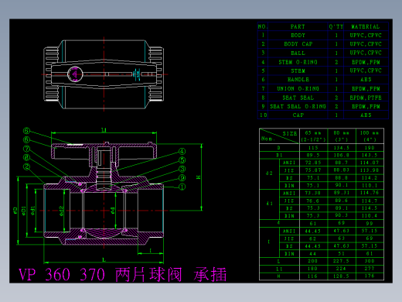Select the round stem cap in top view
The height and width of the screenshot is (302, 402).
(x=75, y=74)
